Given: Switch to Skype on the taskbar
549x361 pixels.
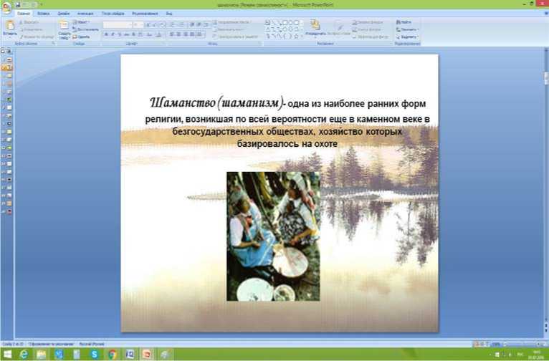Looking at the screenshot, I should point(94,355).
